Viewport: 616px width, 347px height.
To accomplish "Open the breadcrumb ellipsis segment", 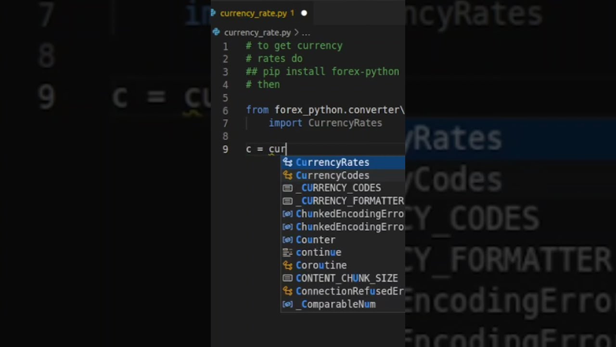I will (306, 33).
